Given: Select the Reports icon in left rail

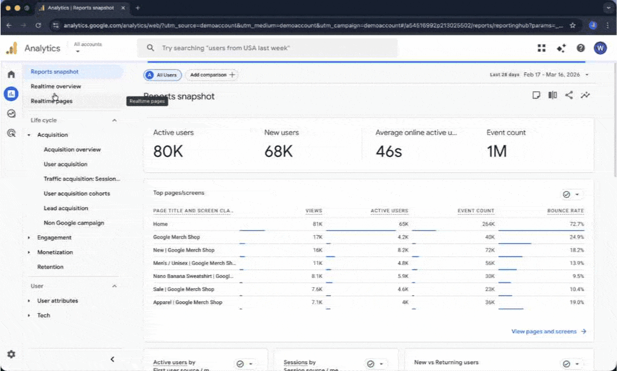Looking at the screenshot, I should click(x=11, y=94).
